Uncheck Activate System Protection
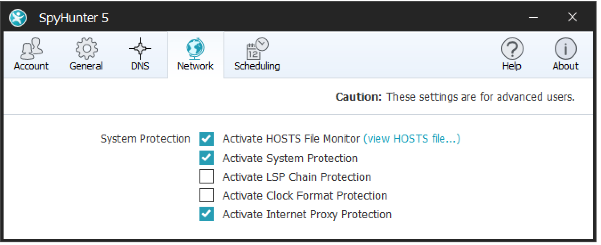The height and width of the screenshot is (245, 601). point(207,158)
